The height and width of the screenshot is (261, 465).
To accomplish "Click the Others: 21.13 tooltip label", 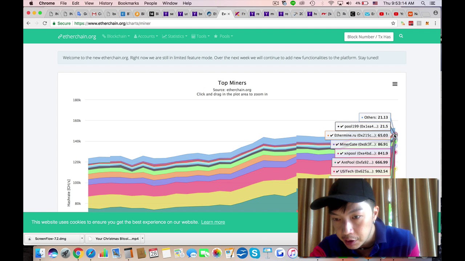I will click(x=375, y=117).
